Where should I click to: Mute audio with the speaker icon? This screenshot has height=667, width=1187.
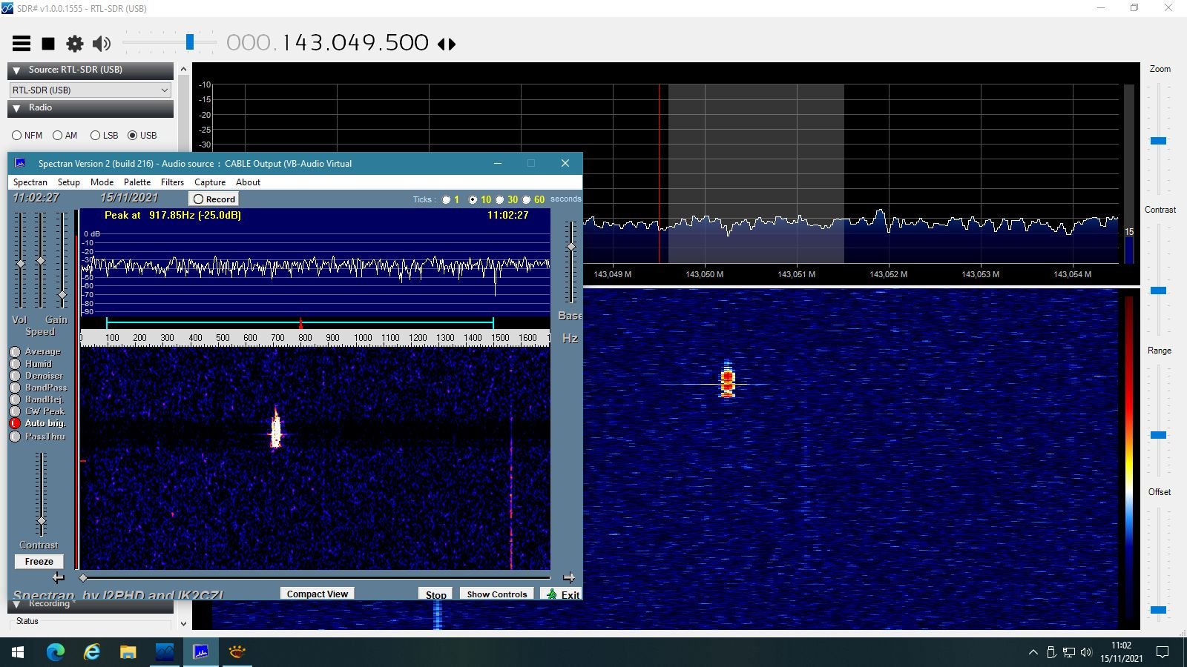(101, 44)
